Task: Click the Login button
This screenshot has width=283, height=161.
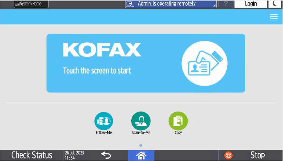Action: pos(251,4)
